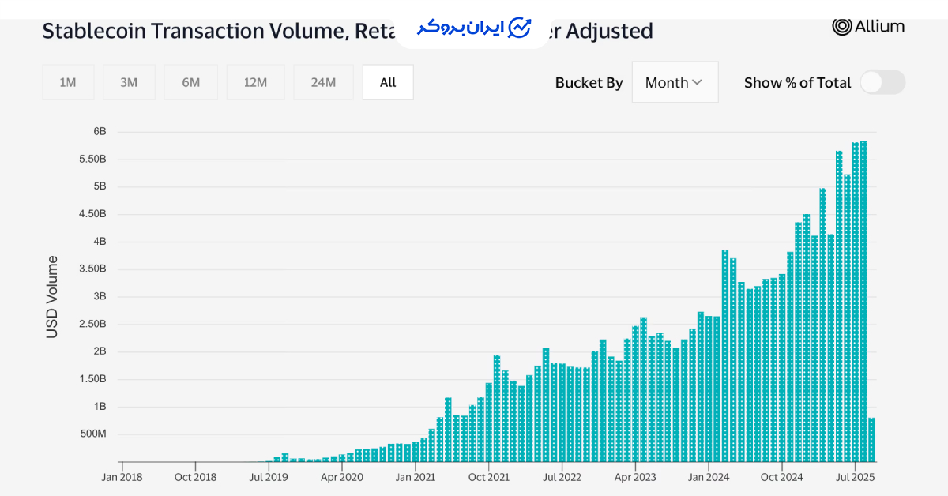Click the short final bar on chart
Viewport: 948px width, 496px height.
(x=871, y=440)
